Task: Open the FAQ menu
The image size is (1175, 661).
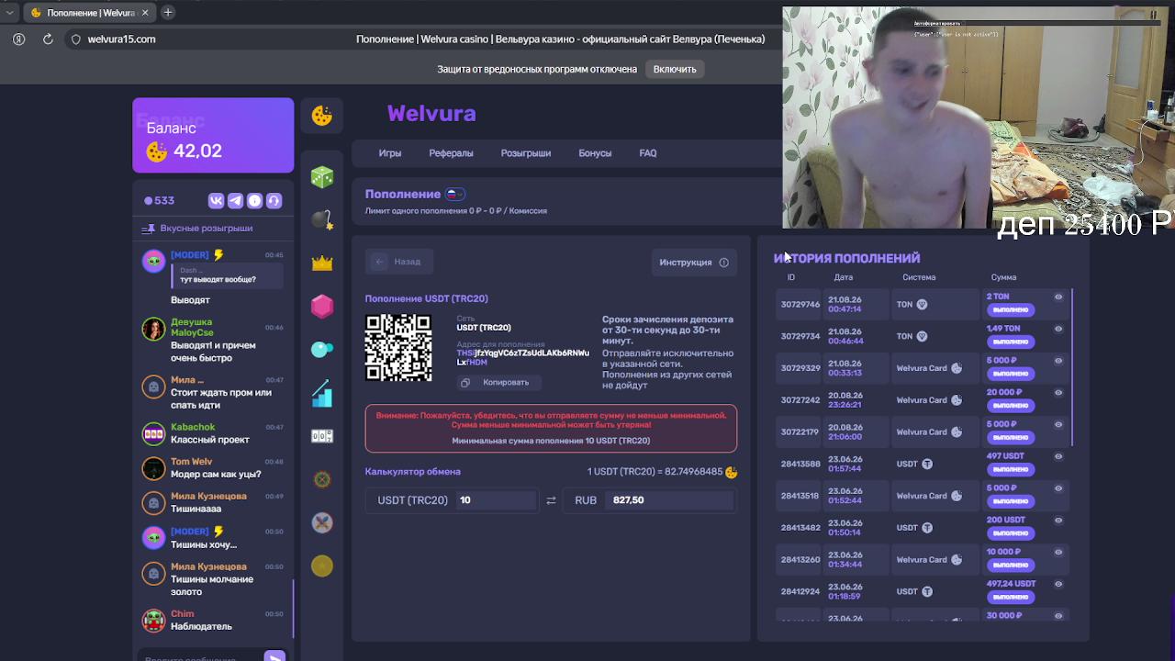Action: [648, 153]
